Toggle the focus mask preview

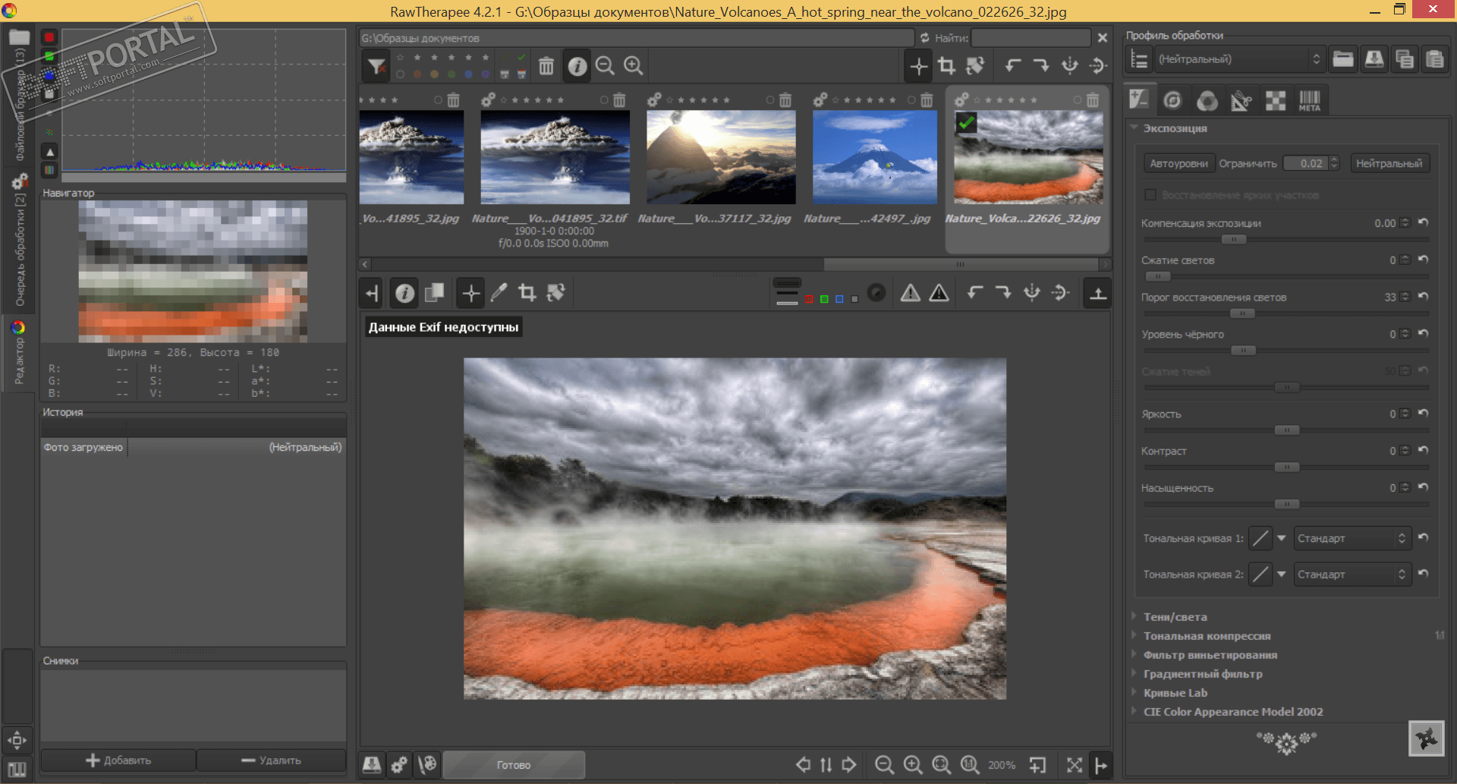(876, 293)
